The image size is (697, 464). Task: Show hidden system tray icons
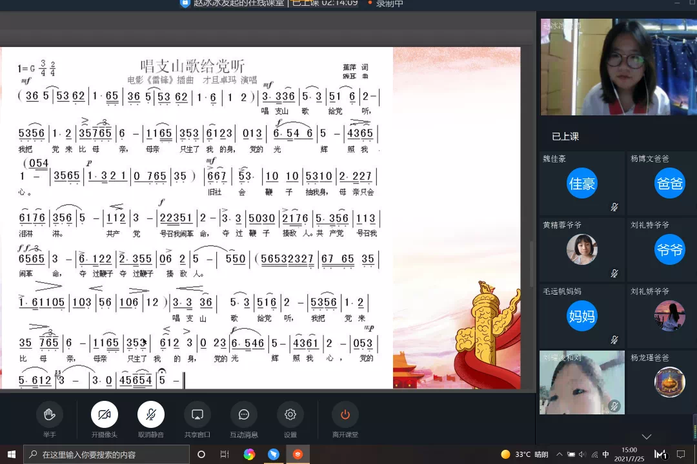click(x=559, y=454)
